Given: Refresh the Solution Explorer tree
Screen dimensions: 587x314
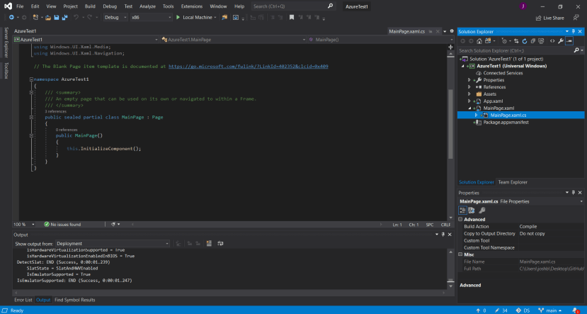Looking at the screenshot, I should tap(525, 41).
